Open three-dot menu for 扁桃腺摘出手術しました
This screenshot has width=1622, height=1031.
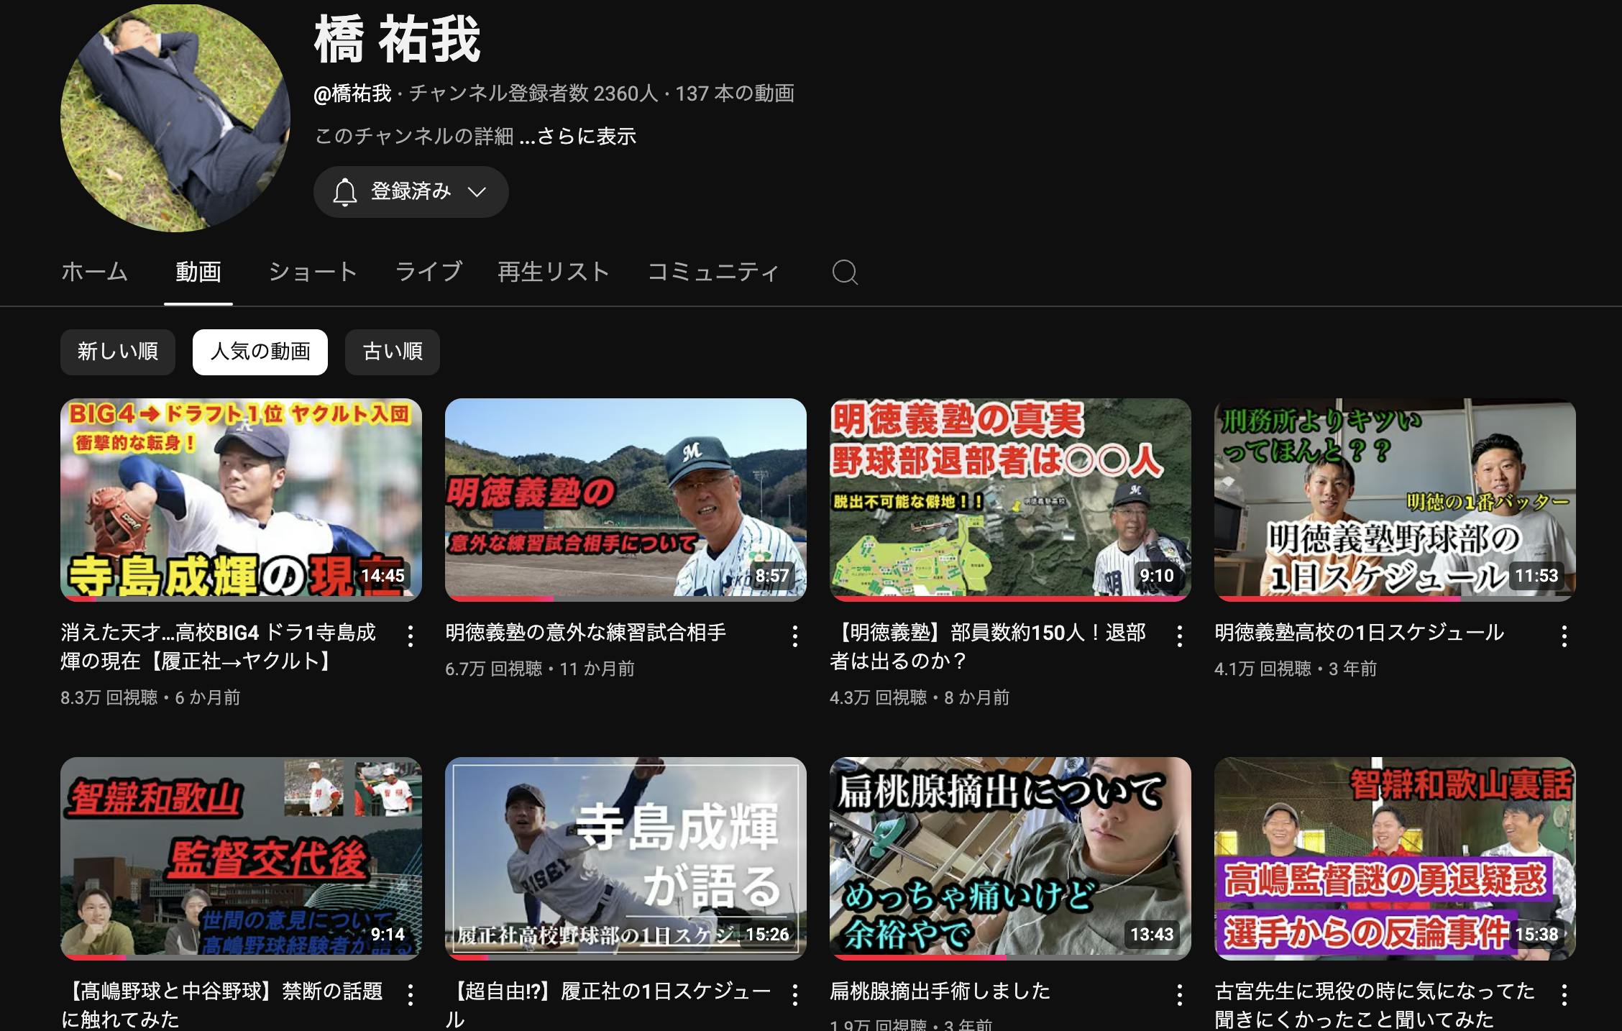1180,994
